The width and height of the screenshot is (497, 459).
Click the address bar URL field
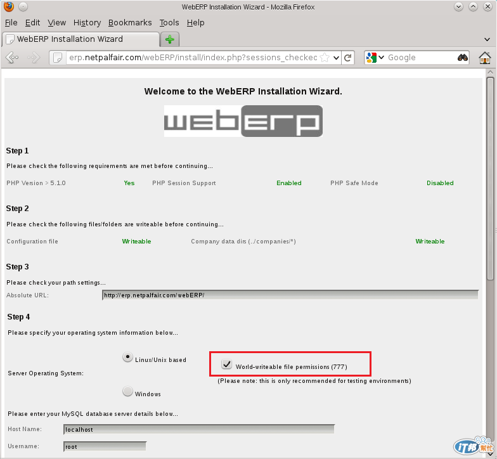click(193, 58)
